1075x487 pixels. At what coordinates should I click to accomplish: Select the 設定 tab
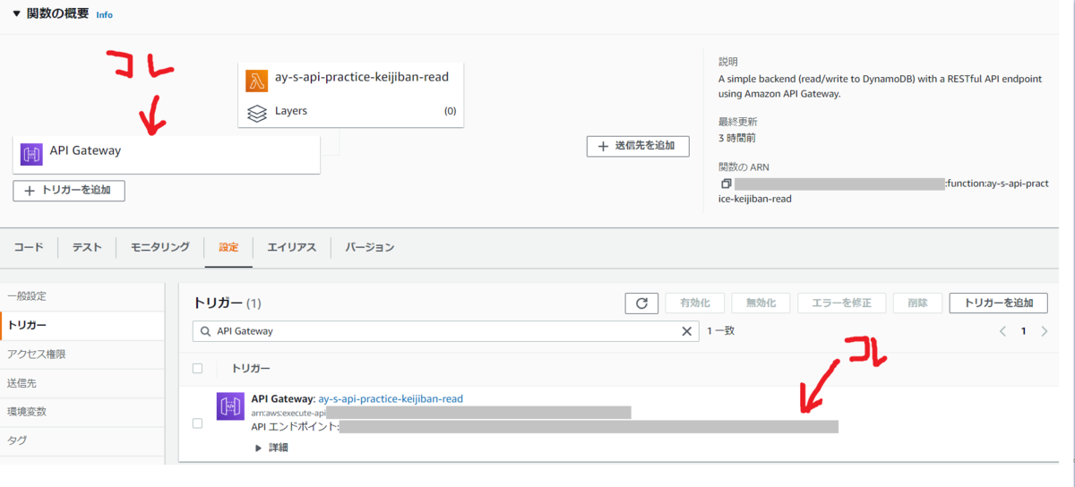[x=228, y=247]
